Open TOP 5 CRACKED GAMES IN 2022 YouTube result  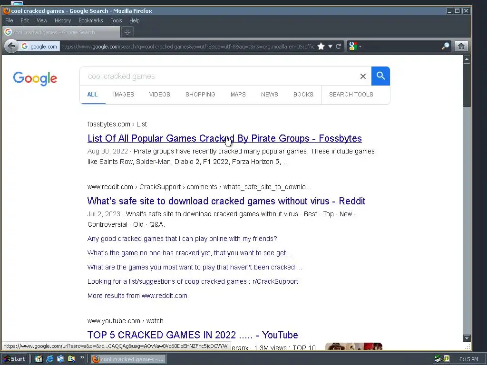pyautogui.click(x=193, y=335)
